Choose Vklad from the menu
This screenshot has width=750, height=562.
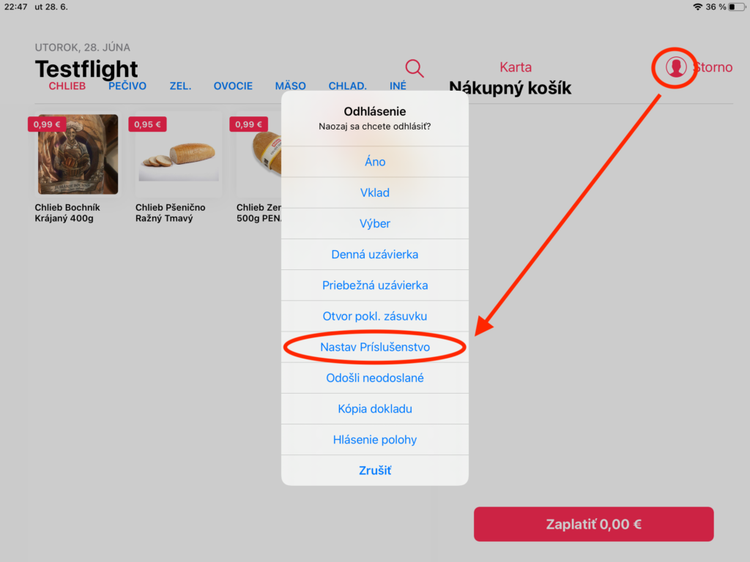pos(375,192)
